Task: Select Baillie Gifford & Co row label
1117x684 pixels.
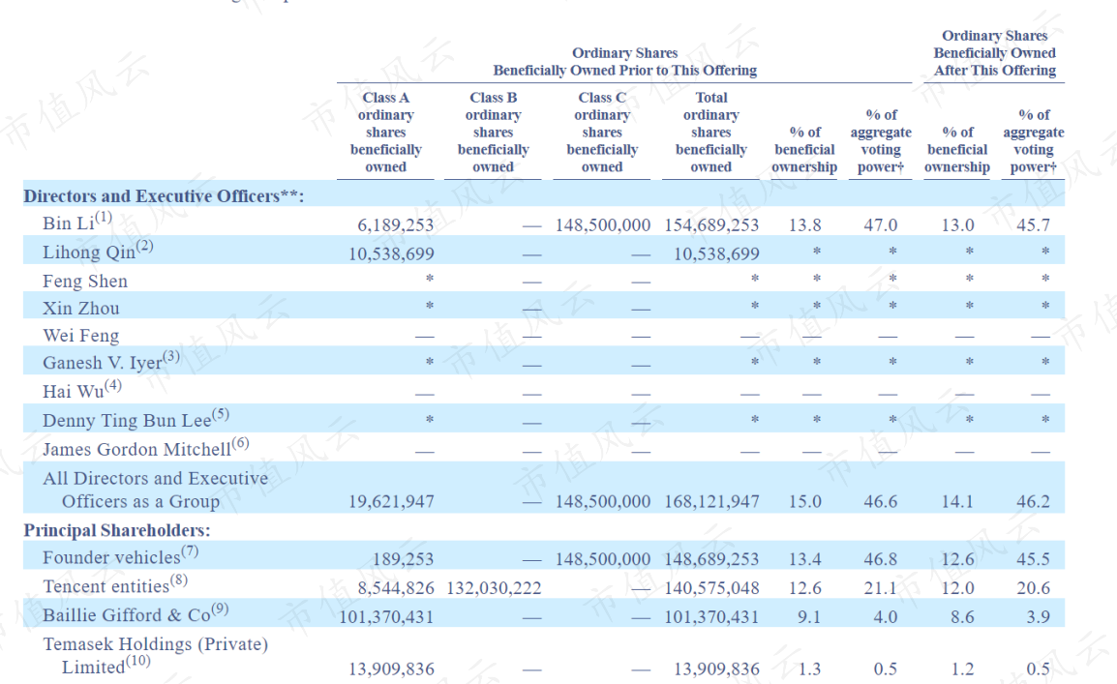Action: click(x=127, y=615)
